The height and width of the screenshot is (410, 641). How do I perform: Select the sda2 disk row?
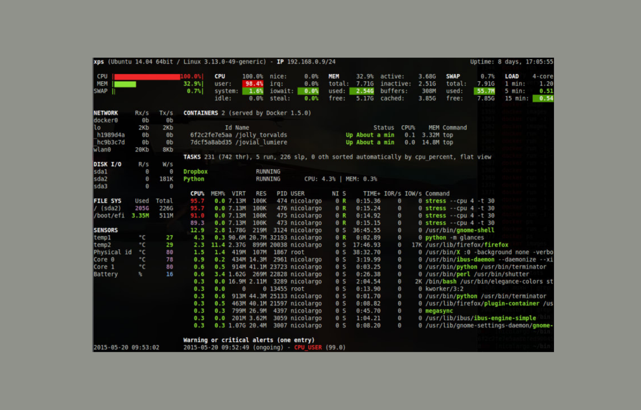[133, 179]
